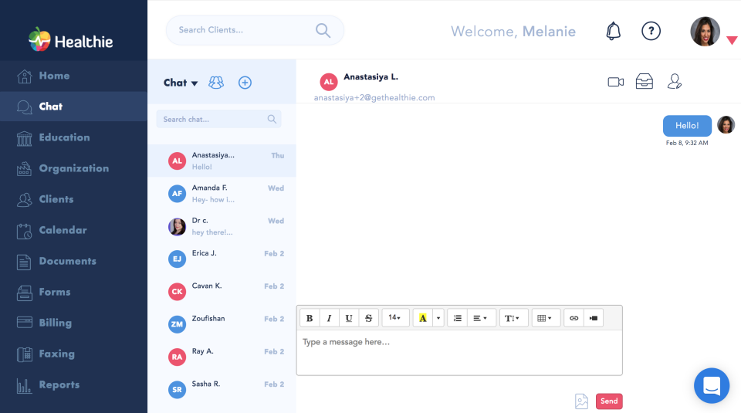Open Chat in sidebar
This screenshot has height=413, width=741.
point(74,107)
